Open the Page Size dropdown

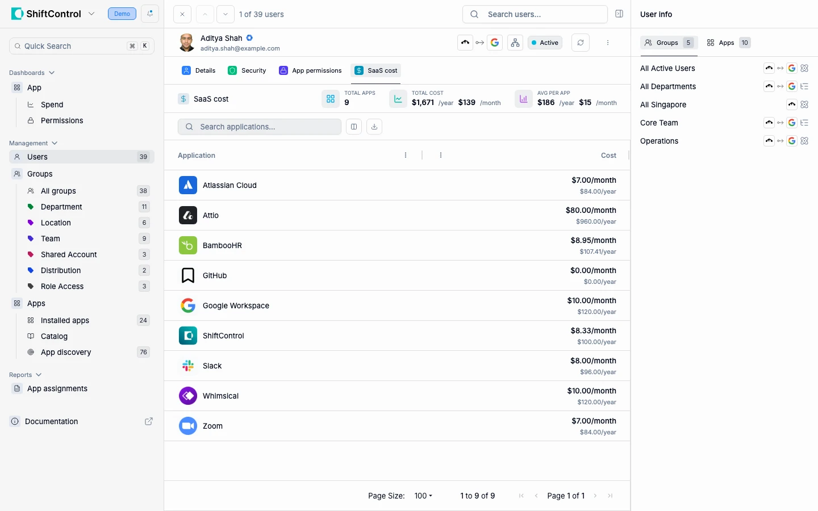(x=424, y=496)
